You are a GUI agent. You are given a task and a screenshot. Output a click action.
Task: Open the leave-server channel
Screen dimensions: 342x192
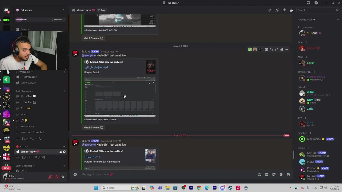pyautogui.click(x=40, y=83)
